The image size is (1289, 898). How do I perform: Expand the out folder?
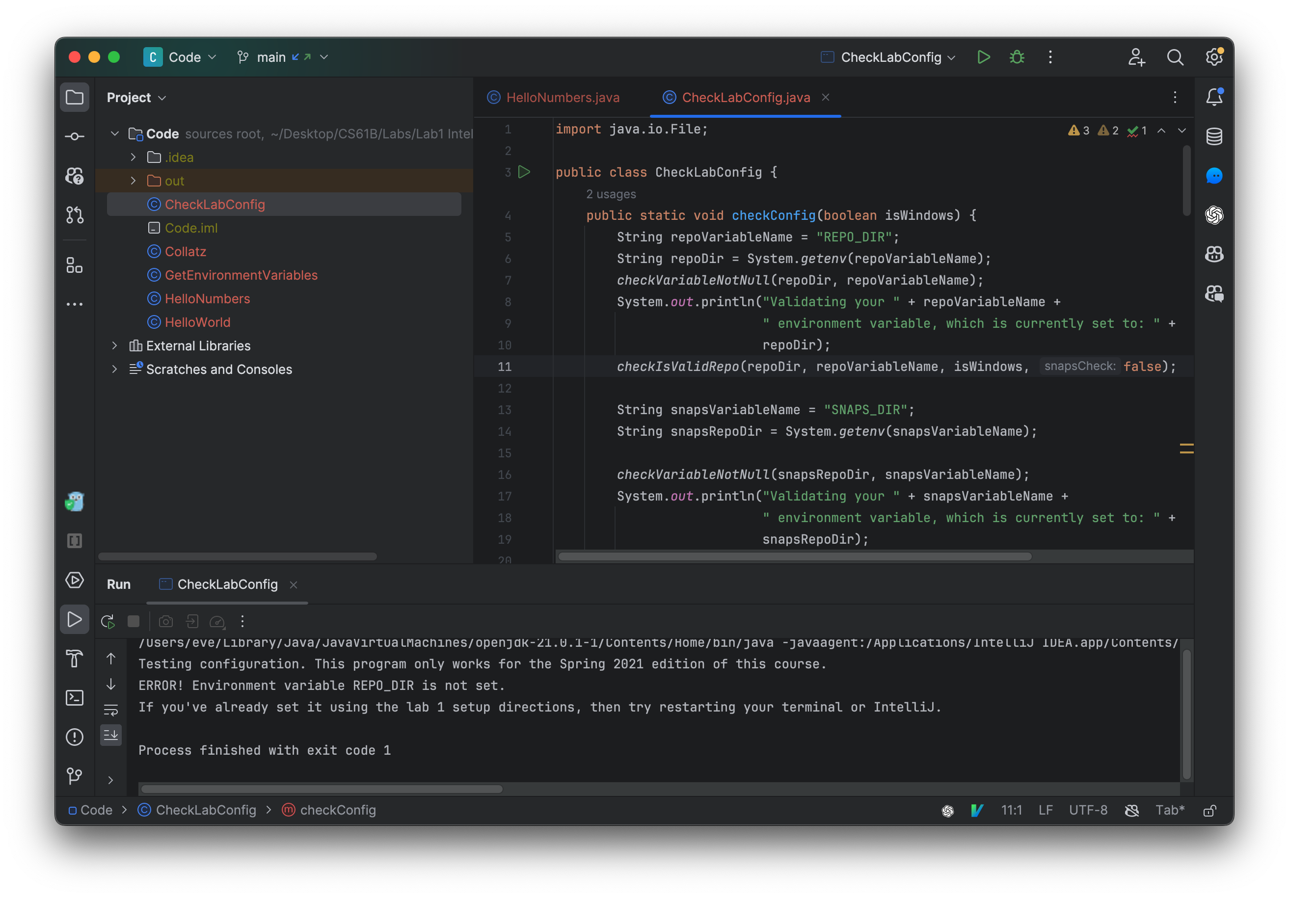click(x=133, y=181)
